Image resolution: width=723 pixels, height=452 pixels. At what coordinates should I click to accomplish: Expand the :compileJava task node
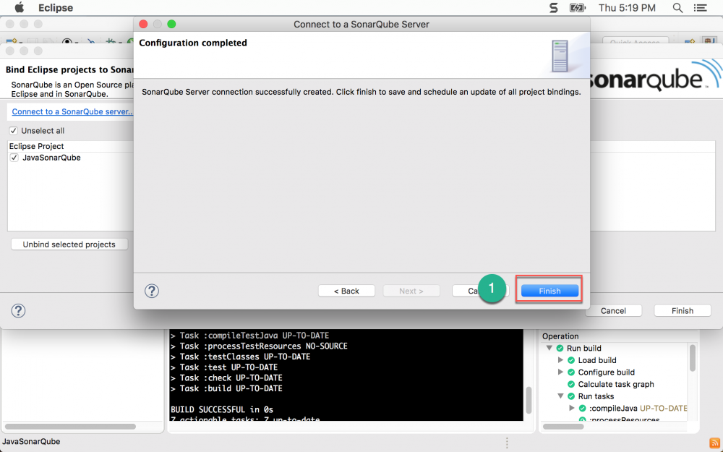coord(572,408)
